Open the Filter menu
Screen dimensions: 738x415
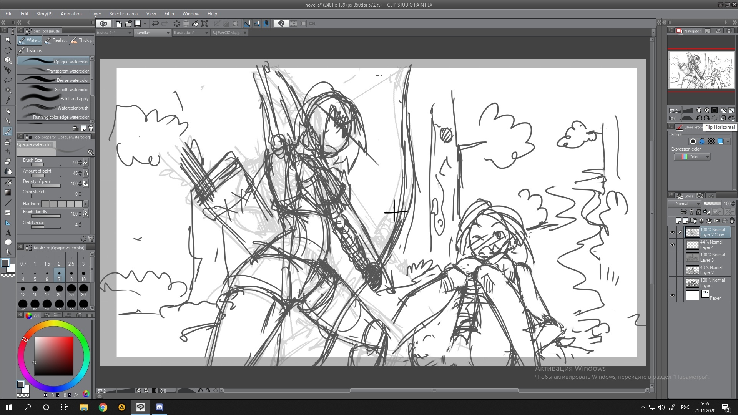(169, 14)
